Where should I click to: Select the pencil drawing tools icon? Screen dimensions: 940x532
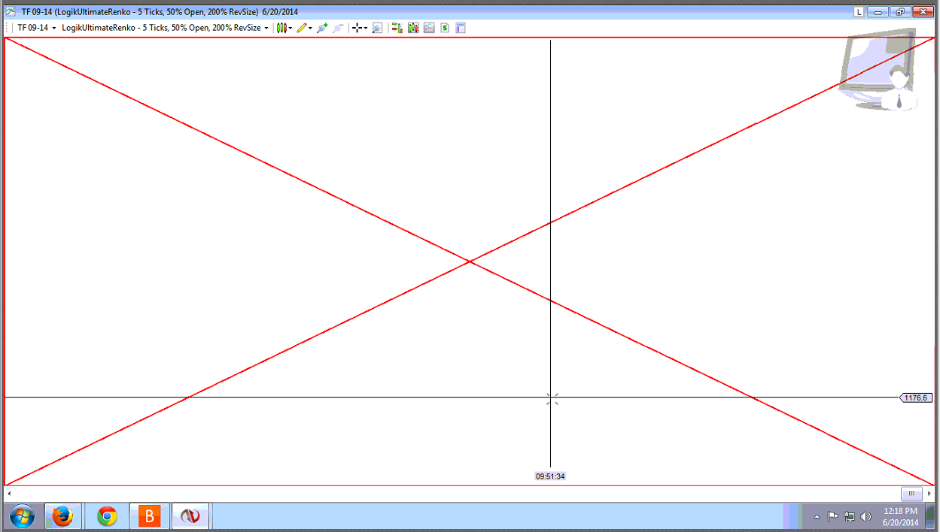point(302,28)
